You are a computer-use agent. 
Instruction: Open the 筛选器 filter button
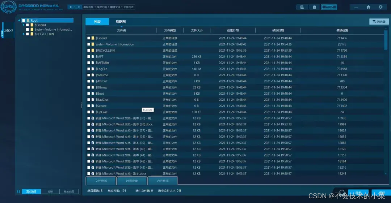point(379,22)
